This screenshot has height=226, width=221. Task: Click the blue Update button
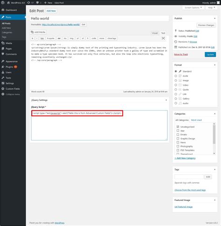[210, 54]
